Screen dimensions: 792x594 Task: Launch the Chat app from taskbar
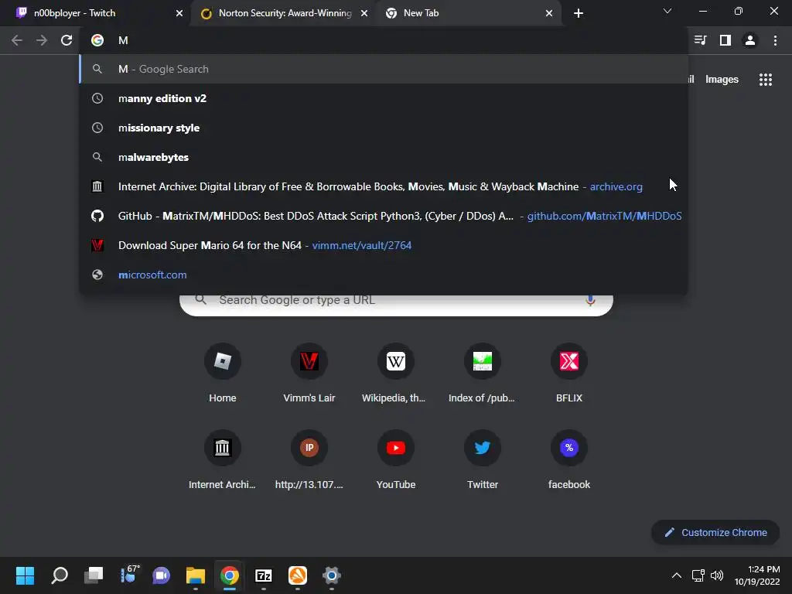162,575
